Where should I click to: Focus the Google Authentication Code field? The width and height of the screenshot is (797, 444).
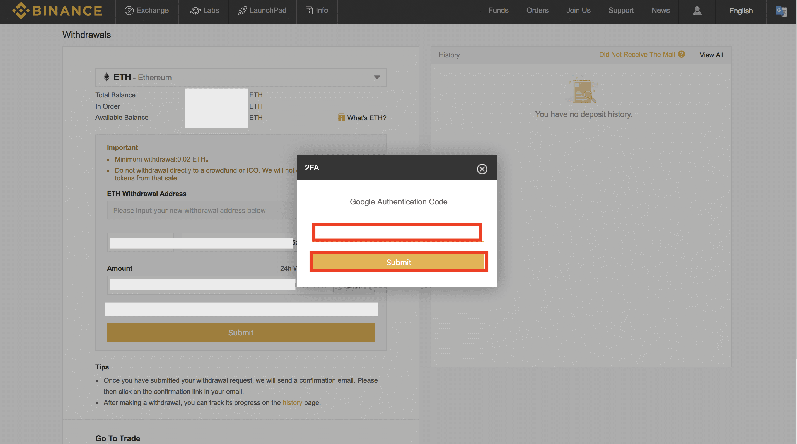[x=397, y=232]
